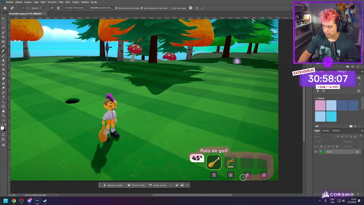Click the add-to-brush-area plus icon
Viewport: 364px width, 205px height.
(23, 8)
